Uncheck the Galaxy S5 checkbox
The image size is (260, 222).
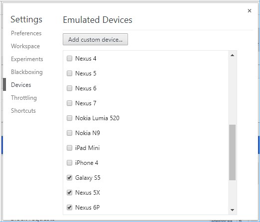click(69, 178)
